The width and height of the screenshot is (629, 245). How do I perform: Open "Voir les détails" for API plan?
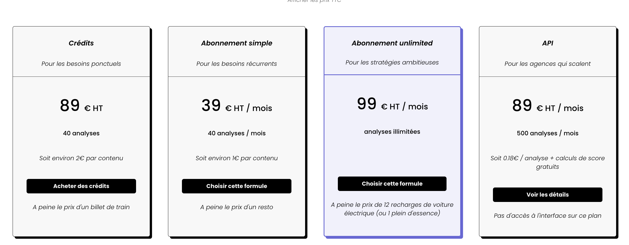click(x=547, y=195)
